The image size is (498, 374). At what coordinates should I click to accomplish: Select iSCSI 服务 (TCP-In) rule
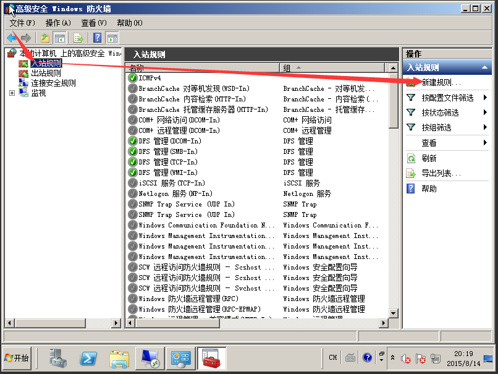pyautogui.click(x=257, y=183)
